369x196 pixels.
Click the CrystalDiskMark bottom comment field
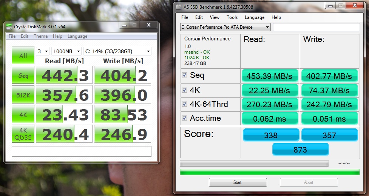pos(82,151)
